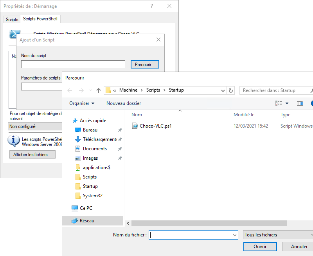The height and width of the screenshot is (256, 313).
Task: Click the Nom du script text field
Action: pyautogui.click(x=73, y=64)
